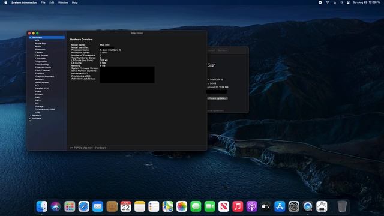Screen dimensions: 384x216
Task: Open the Maps app in Dock
Action: coord(168,206)
